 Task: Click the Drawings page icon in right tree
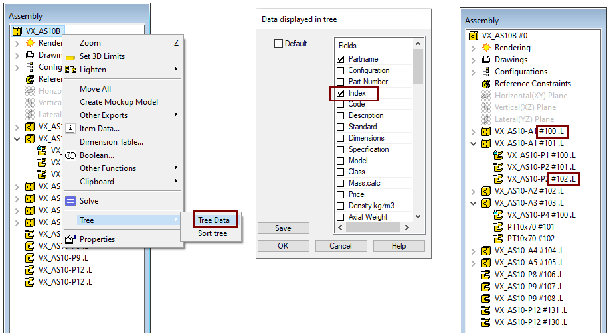[x=486, y=60]
